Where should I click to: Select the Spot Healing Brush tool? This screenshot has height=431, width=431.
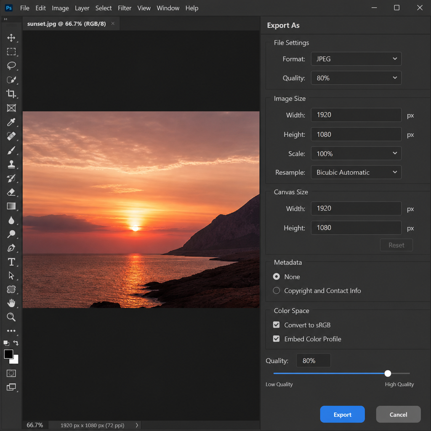pyautogui.click(x=11, y=136)
